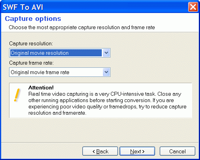Image resolution: width=200 pixels, height=160 pixels.
Task: Go forward with the Next button
Action: (137, 151)
